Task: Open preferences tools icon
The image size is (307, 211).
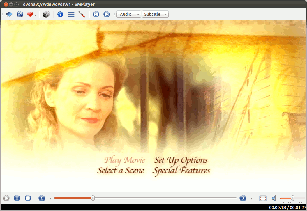Action: tap(82, 14)
